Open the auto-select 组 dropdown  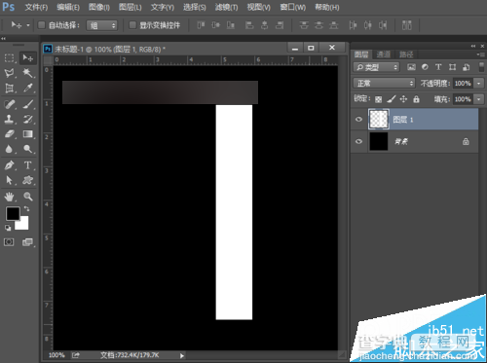click(x=101, y=25)
